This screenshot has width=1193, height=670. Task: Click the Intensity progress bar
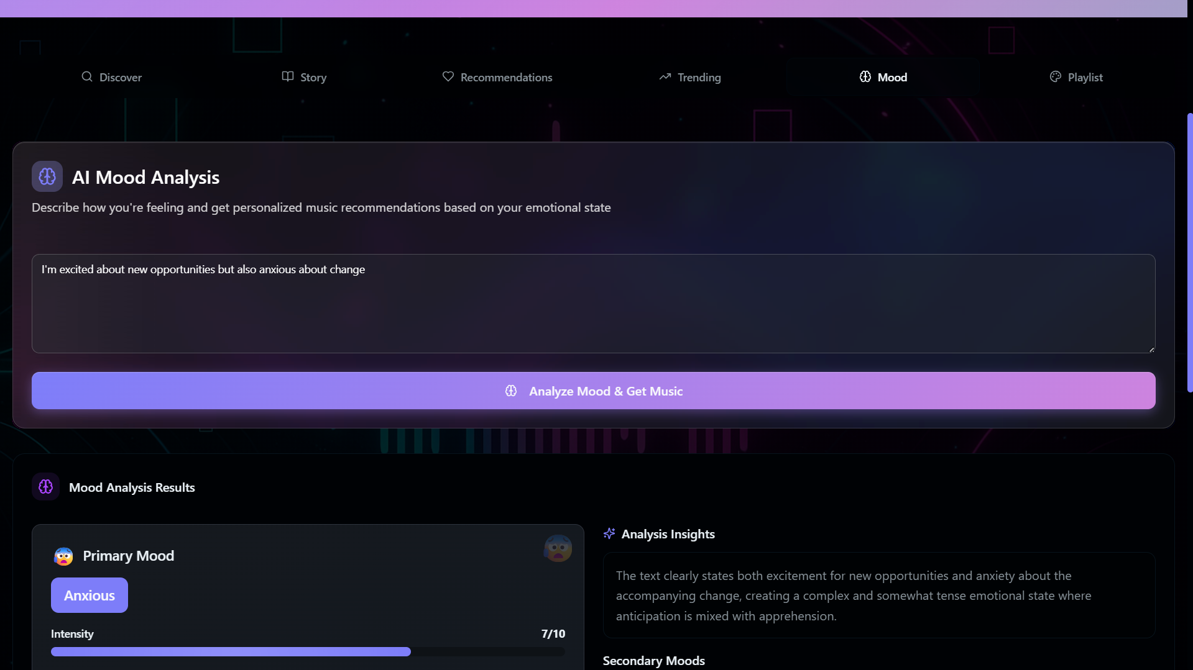pos(308,651)
